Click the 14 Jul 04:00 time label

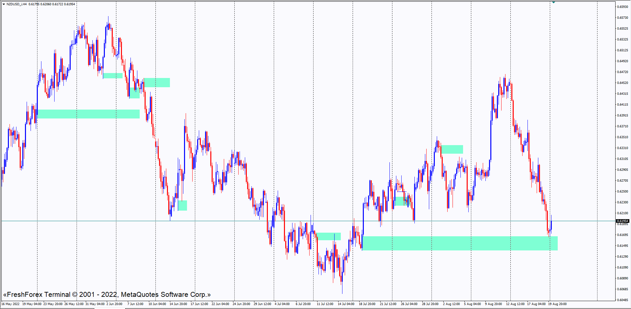click(346, 304)
